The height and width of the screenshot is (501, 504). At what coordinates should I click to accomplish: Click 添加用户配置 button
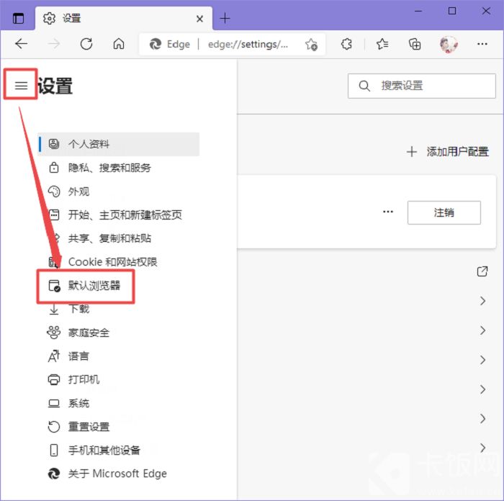pos(448,152)
